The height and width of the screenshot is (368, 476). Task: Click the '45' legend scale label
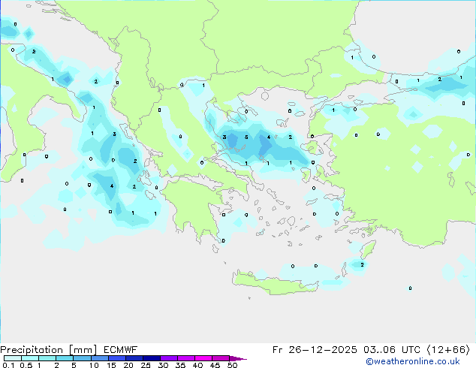pyautogui.click(x=215, y=365)
